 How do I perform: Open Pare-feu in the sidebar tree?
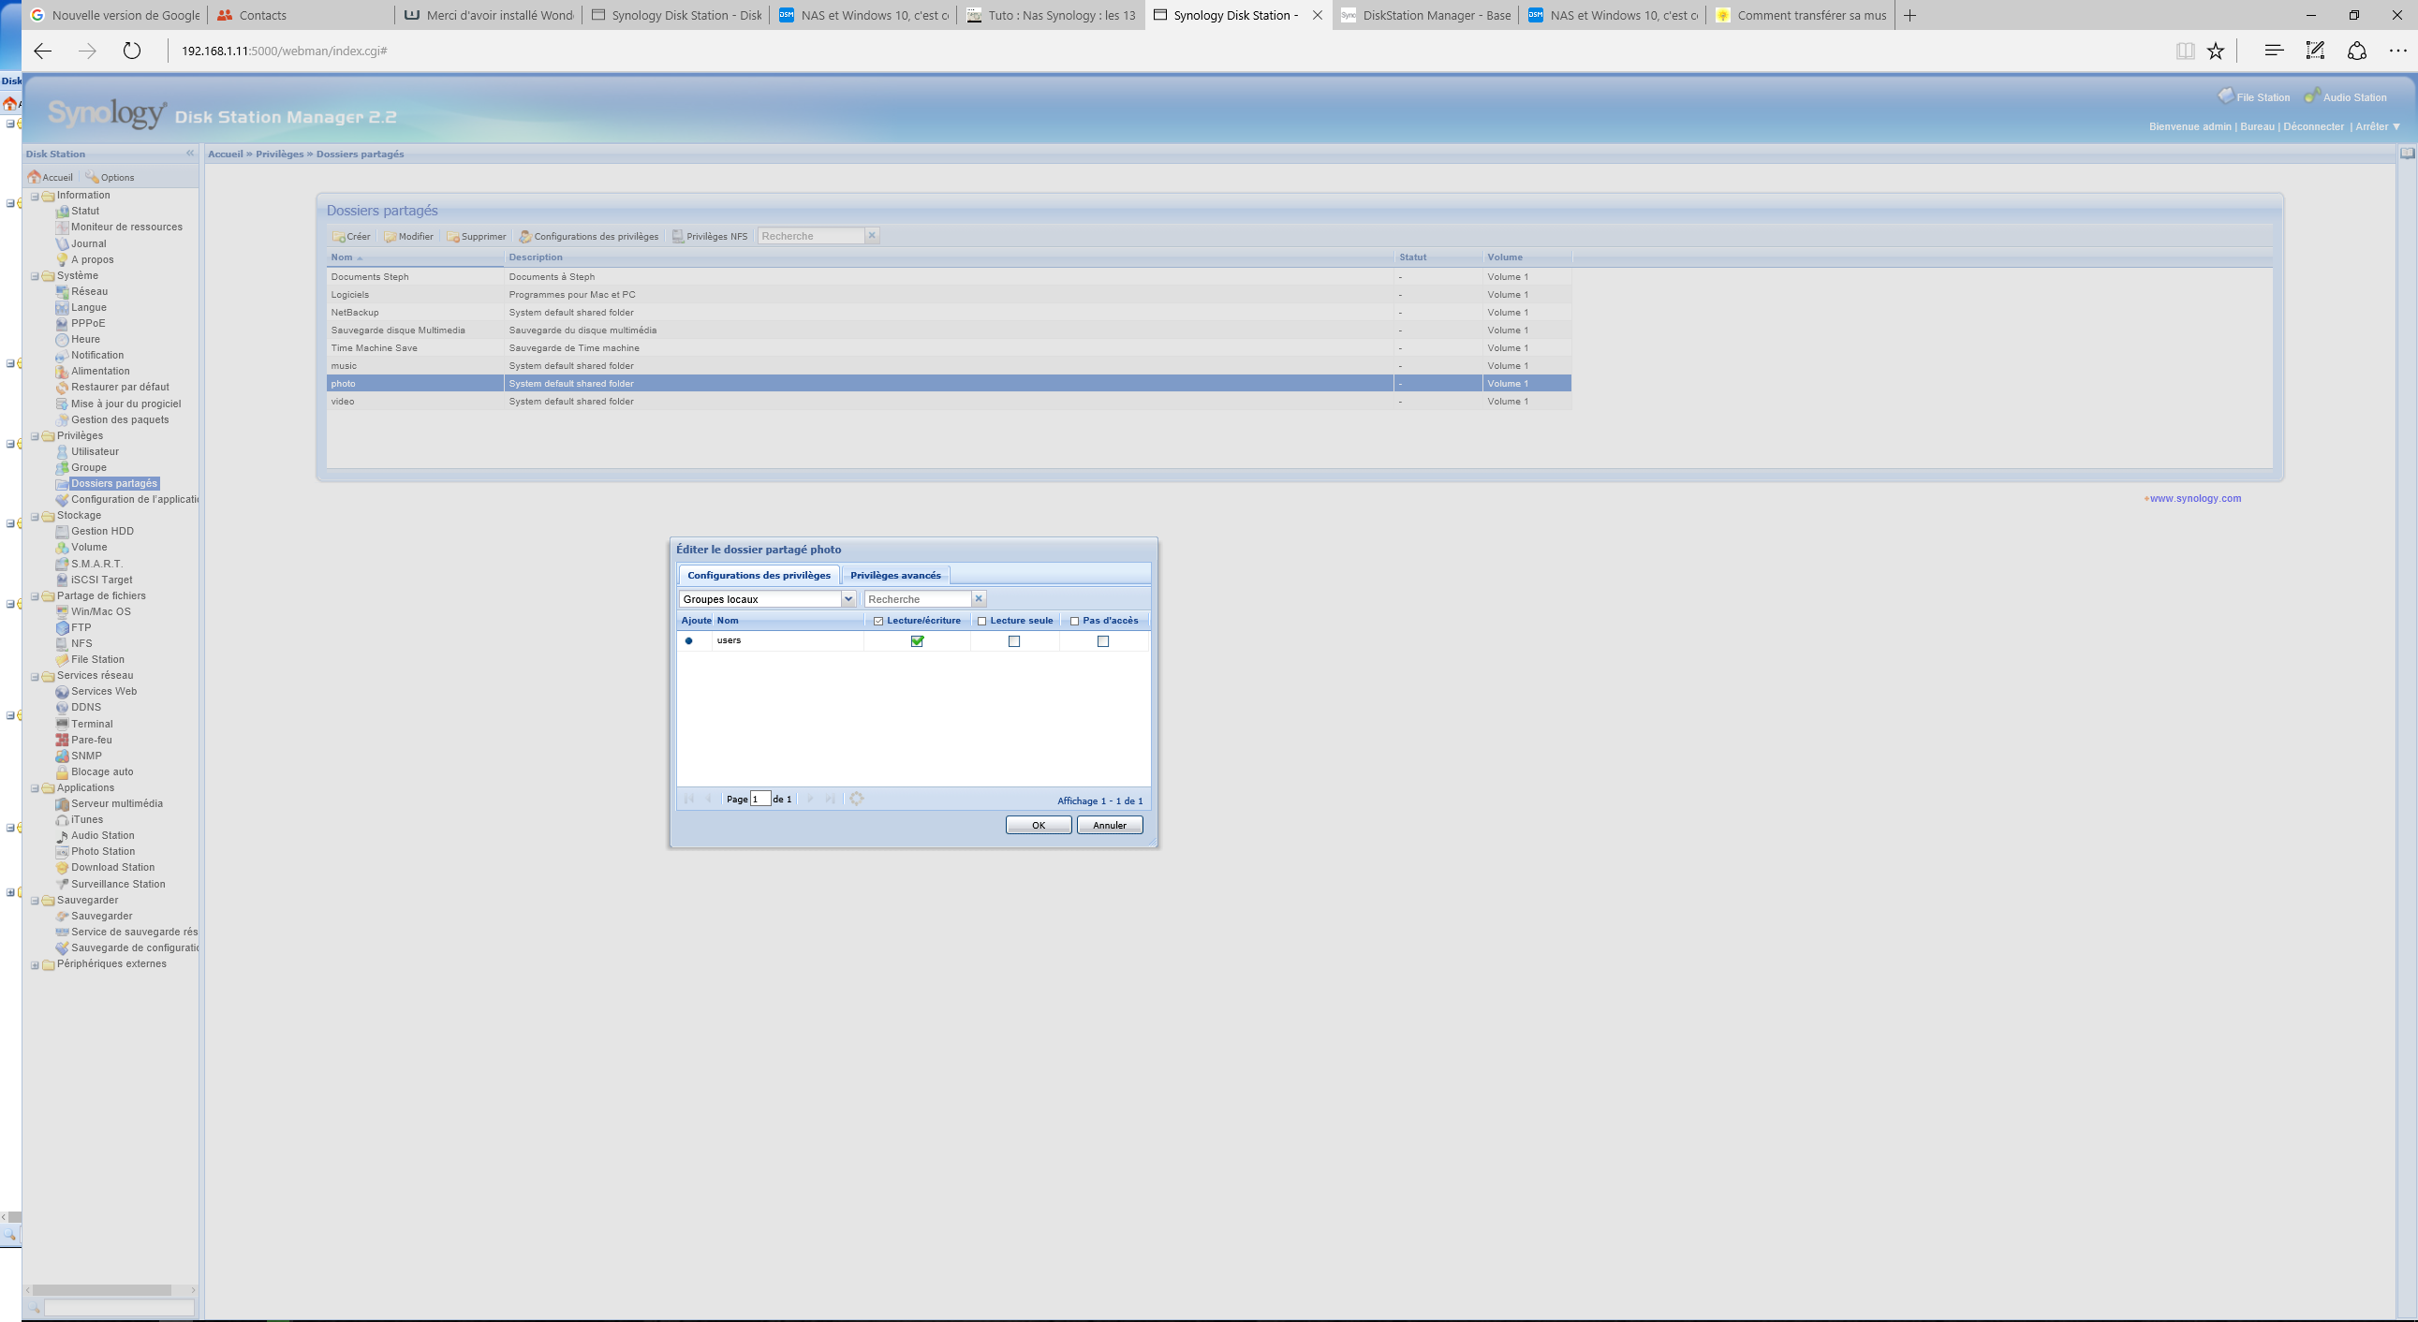(x=91, y=741)
